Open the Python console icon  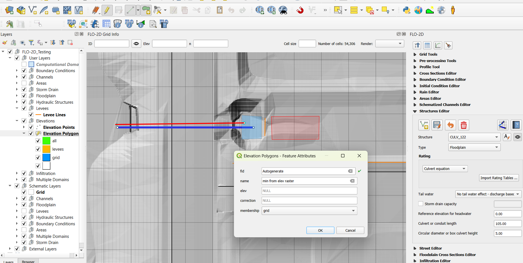(406, 10)
